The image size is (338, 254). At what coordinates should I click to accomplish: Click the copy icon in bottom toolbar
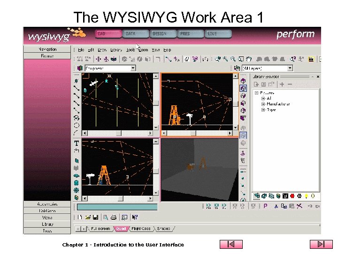point(284,206)
